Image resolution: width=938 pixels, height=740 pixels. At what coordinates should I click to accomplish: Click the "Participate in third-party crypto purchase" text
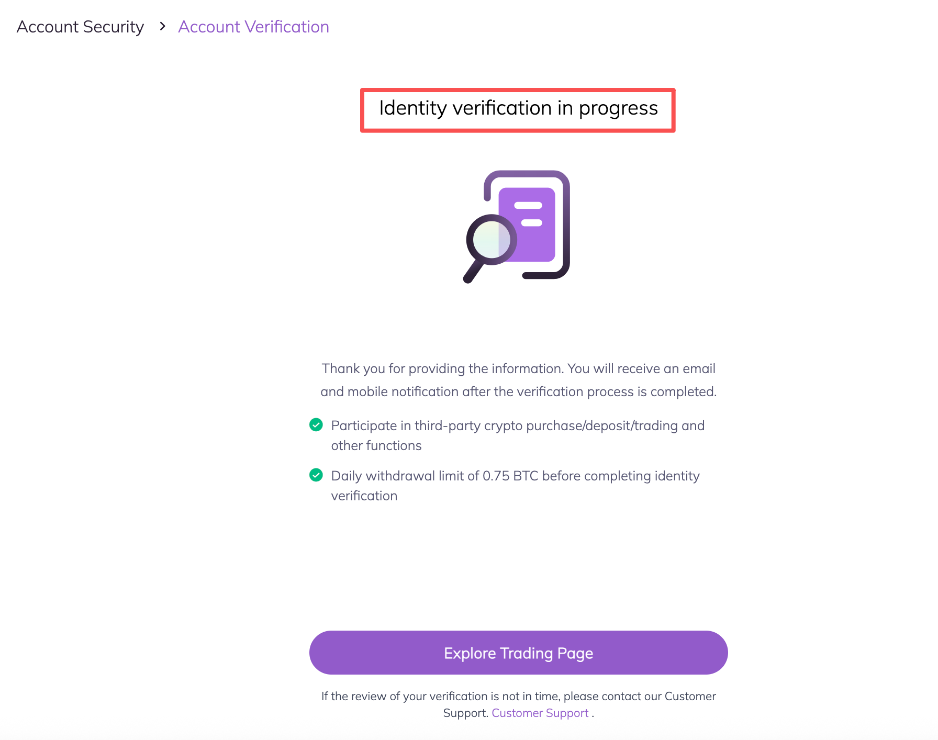tap(518, 425)
